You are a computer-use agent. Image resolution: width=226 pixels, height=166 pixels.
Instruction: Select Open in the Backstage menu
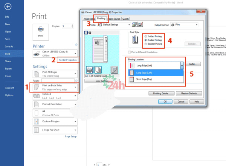(8, 32)
